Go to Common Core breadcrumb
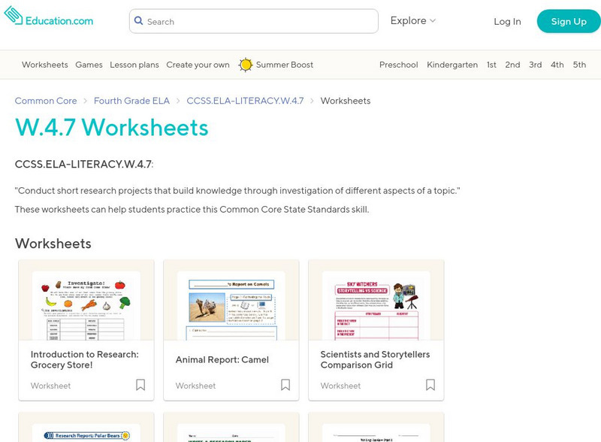This screenshot has height=442, width=601. [x=46, y=101]
